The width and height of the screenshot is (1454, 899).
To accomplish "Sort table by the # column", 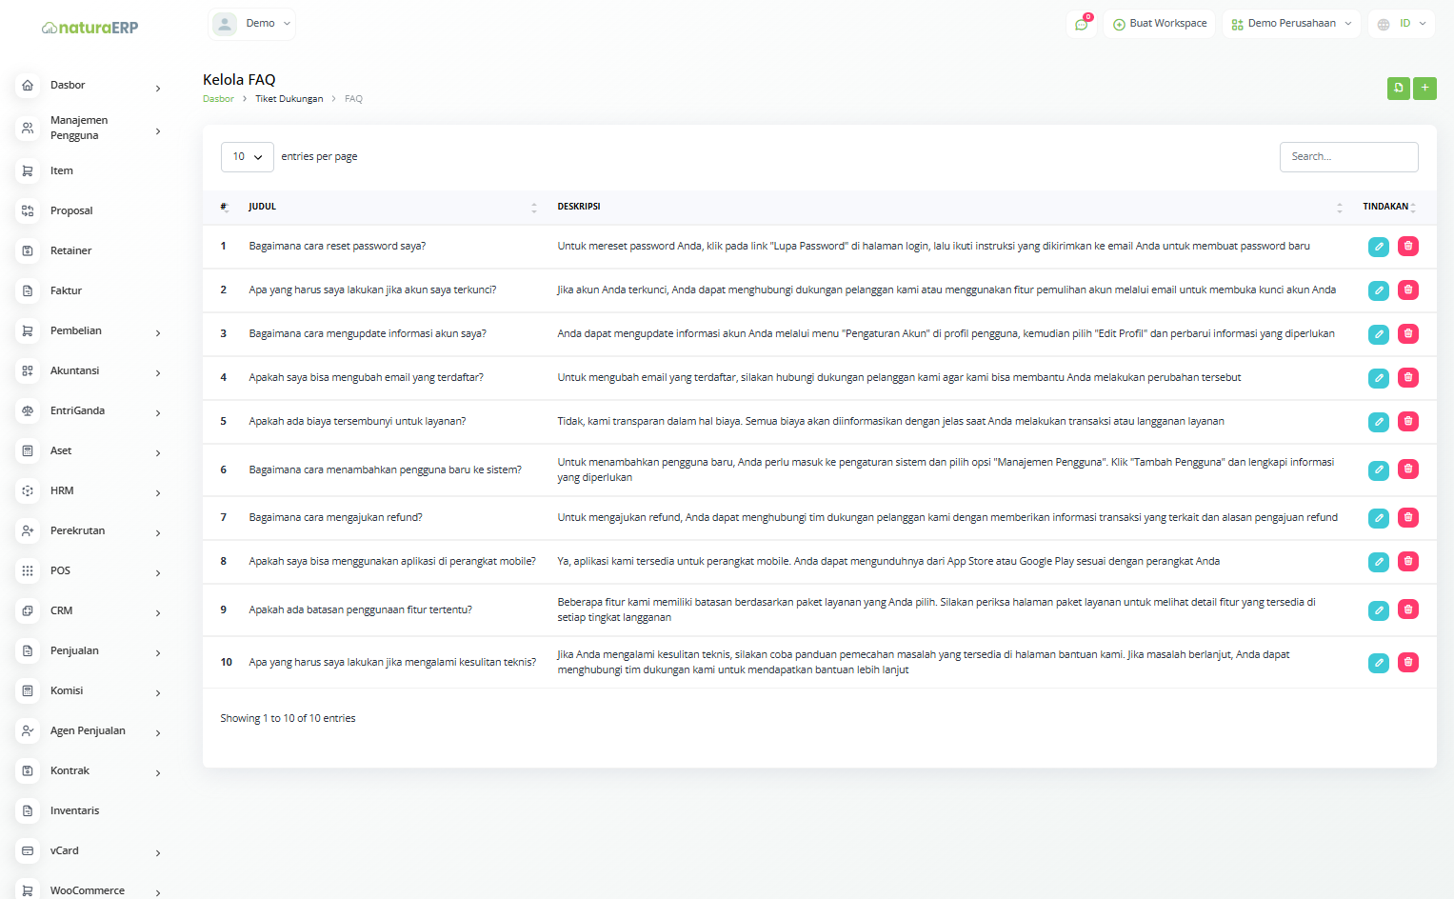I will click(x=225, y=207).
